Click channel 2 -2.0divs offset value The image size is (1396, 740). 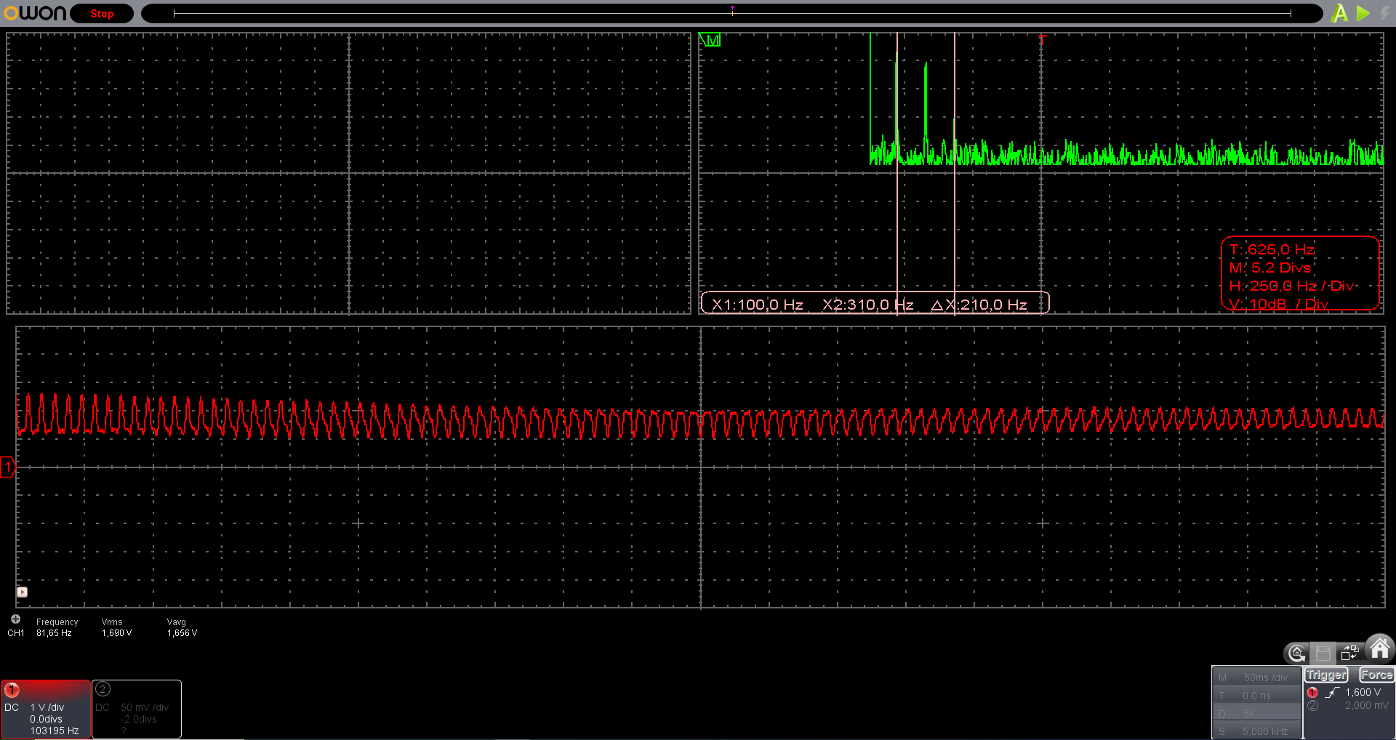(139, 719)
